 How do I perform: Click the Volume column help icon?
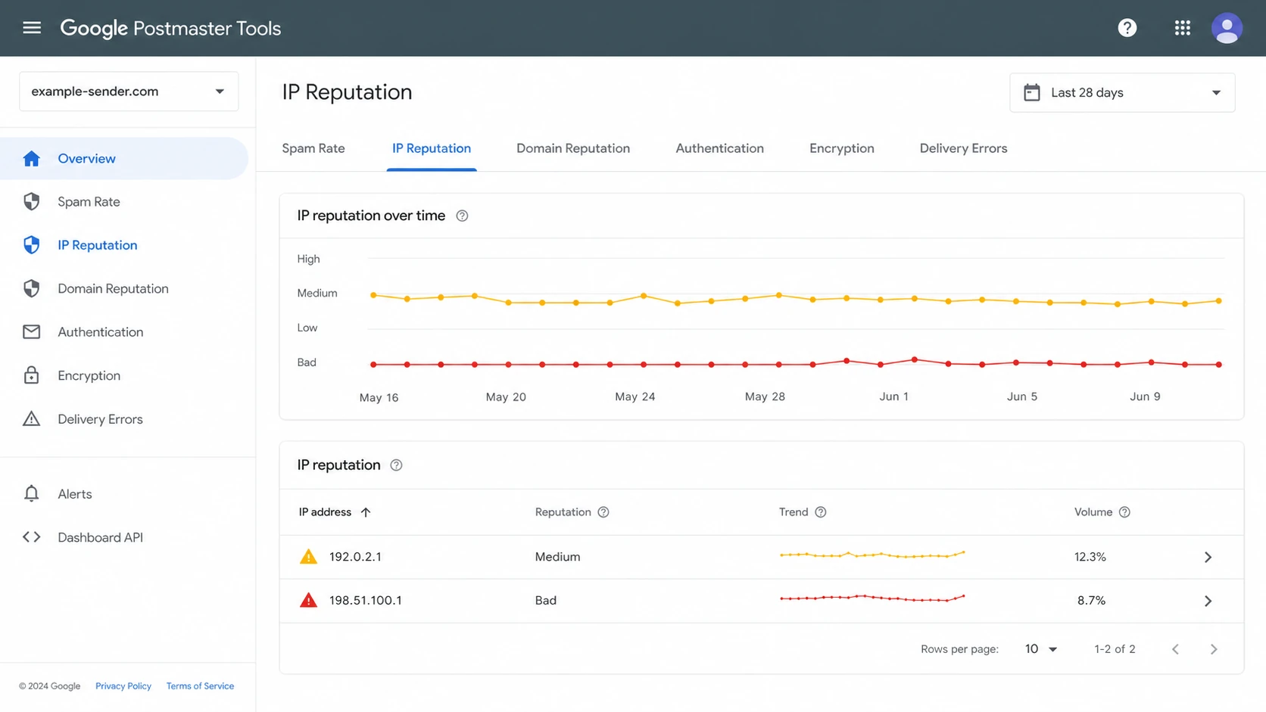[x=1124, y=512]
